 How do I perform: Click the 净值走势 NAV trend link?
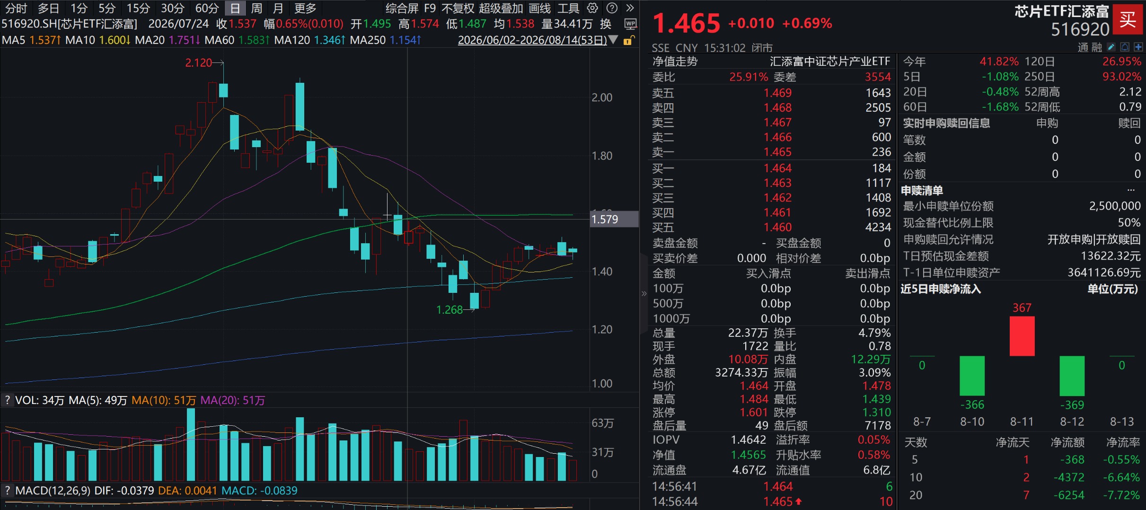pyautogui.click(x=675, y=62)
